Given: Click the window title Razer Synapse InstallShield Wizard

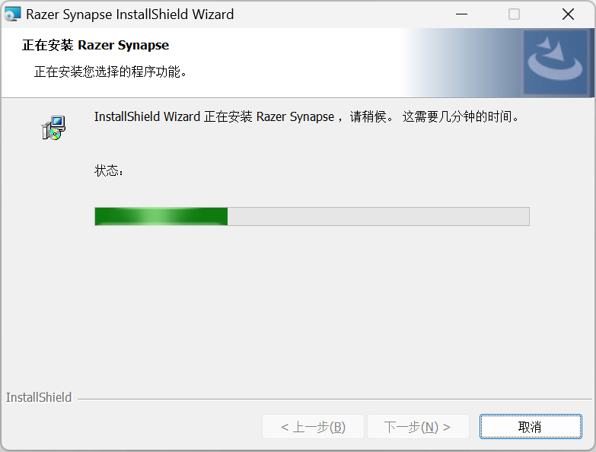Looking at the screenshot, I should coord(129,14).
